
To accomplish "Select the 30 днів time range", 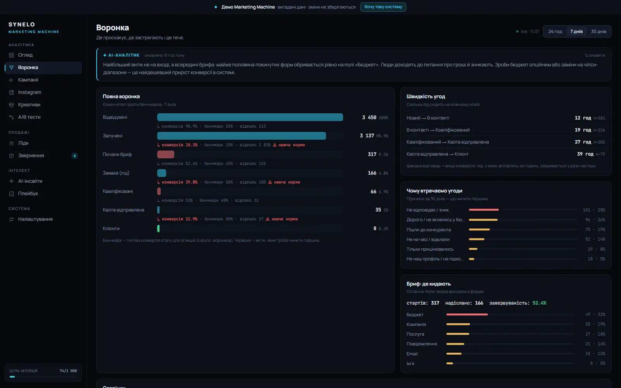I will (x=598, y=31).
